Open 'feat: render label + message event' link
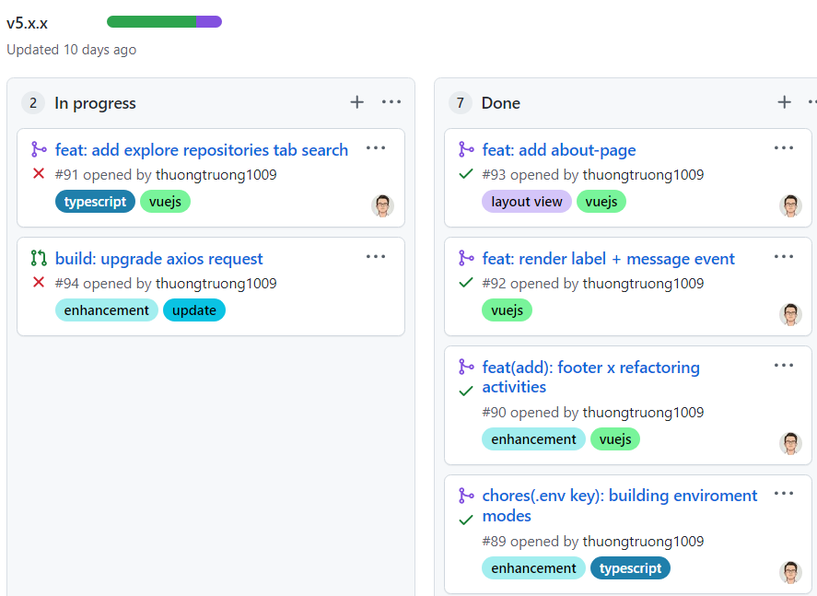 click(609, 259)
